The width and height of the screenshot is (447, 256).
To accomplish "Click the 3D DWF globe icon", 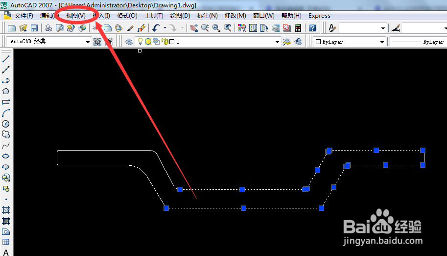I will pyautogui.click(x=82, y=28).
